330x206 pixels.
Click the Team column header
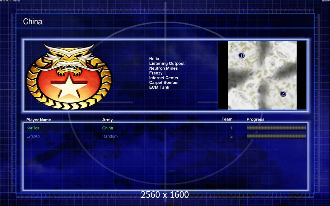227,119
